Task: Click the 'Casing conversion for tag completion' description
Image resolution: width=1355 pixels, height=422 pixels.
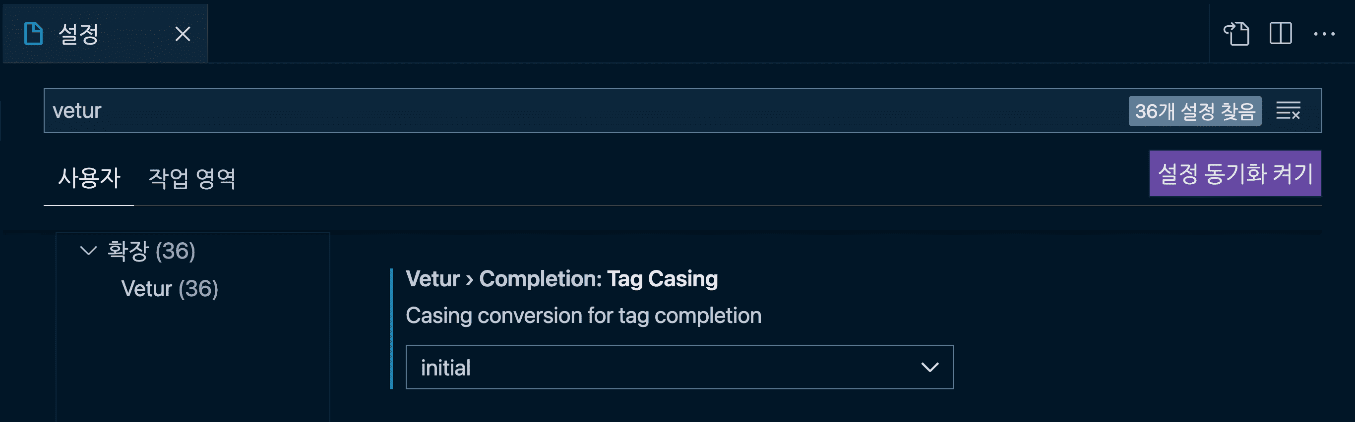Action: [x=583, y=316]
